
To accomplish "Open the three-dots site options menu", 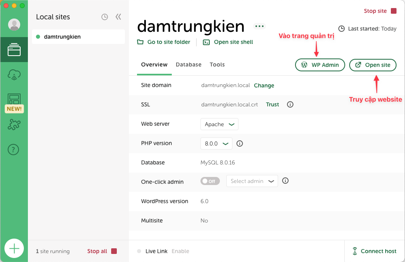I will coord(259,26).
